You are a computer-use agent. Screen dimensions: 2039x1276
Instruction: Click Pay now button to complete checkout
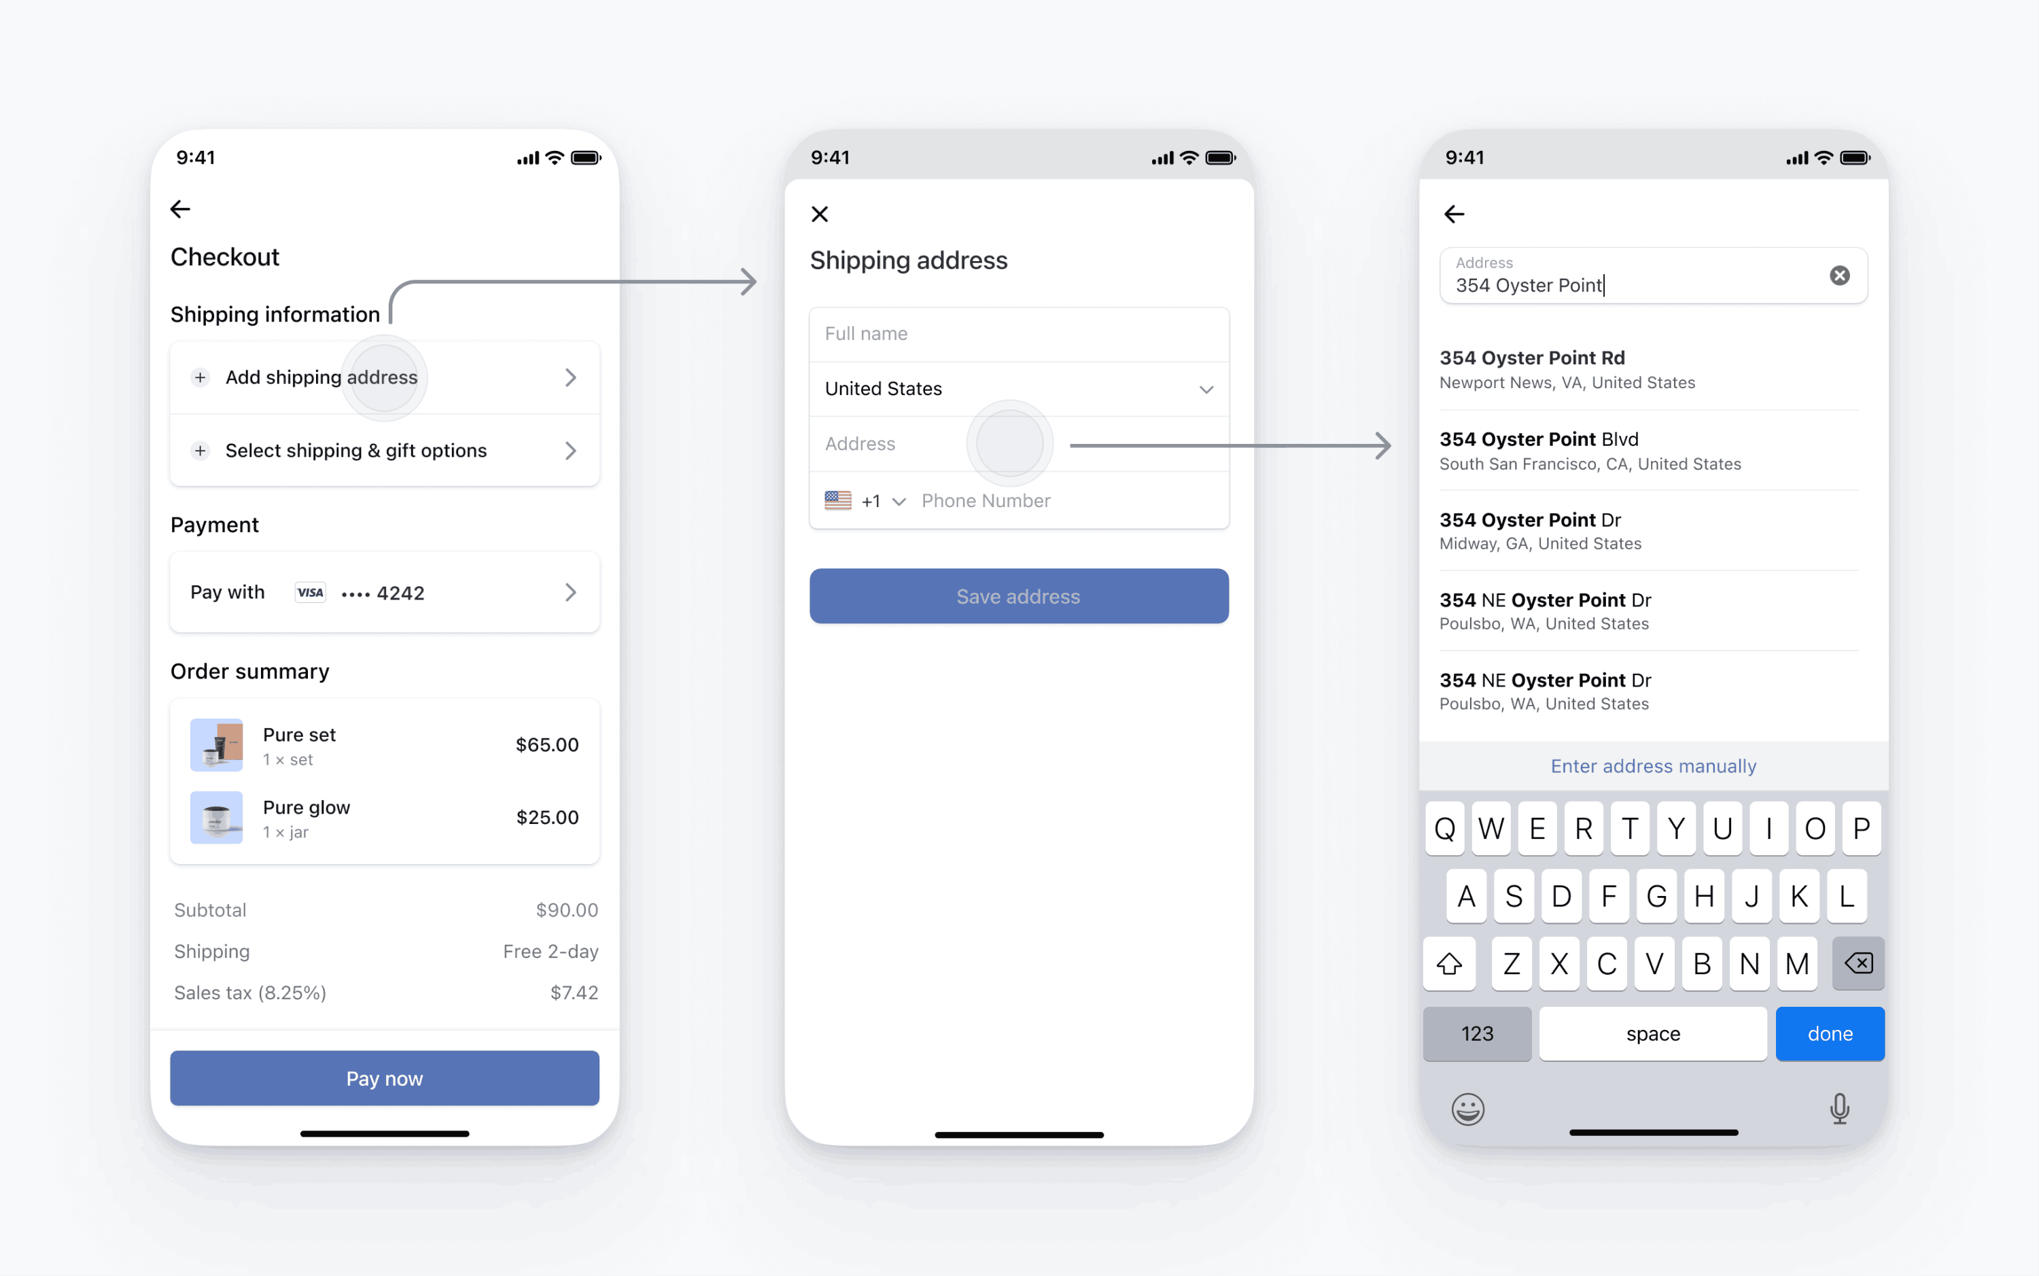click(383, 1077)
